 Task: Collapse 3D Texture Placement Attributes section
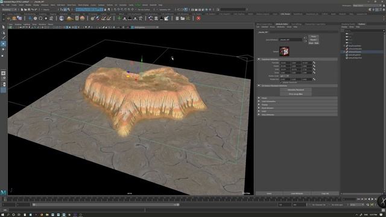(x=259, y=86)
